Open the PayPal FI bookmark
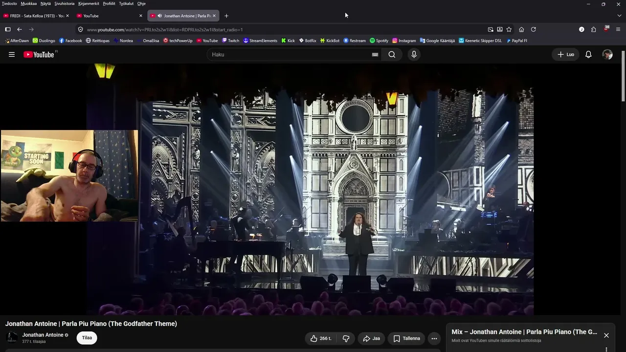Screen dimensions: 626x352 tap(516, 41)
